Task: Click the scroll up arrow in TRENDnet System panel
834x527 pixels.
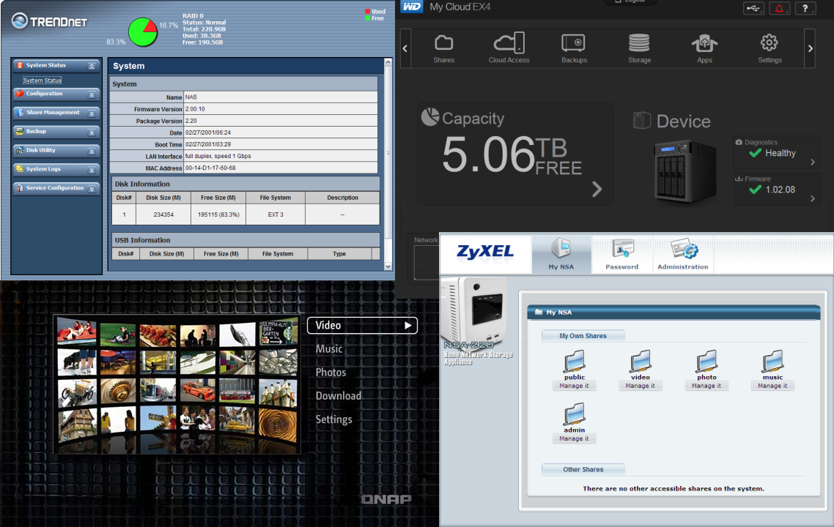Action: coord(388,62)
